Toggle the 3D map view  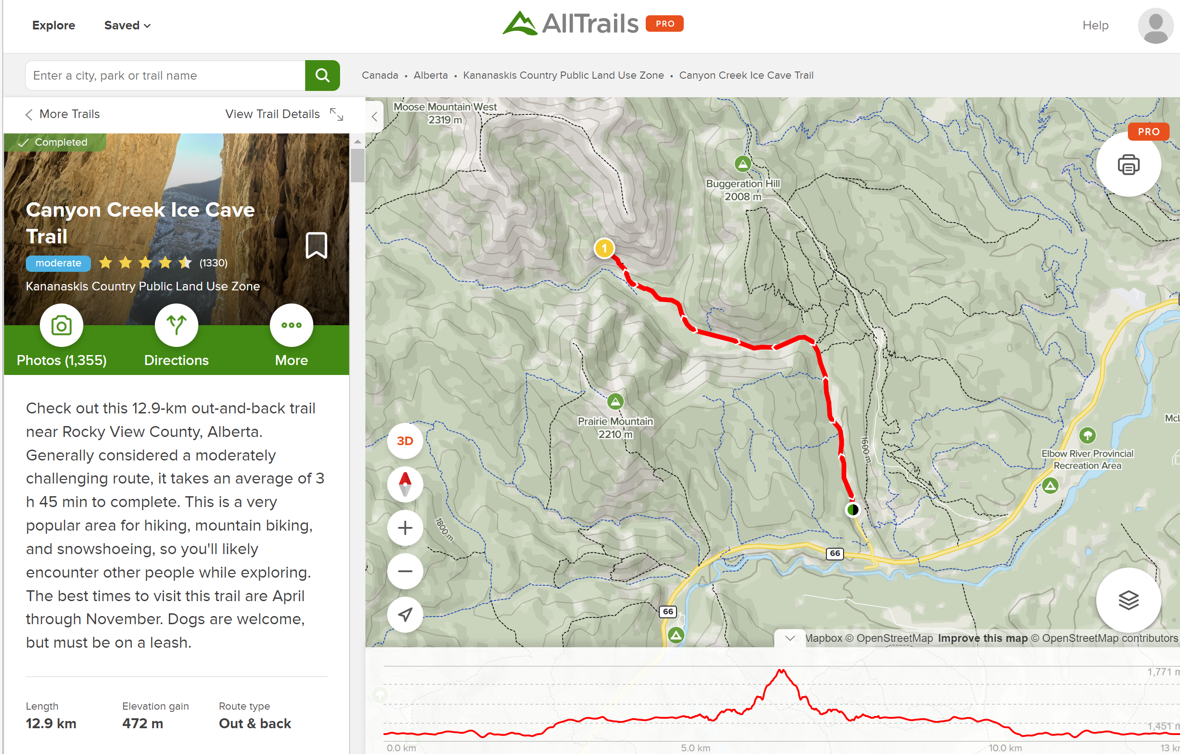click(x=405, y=441)
